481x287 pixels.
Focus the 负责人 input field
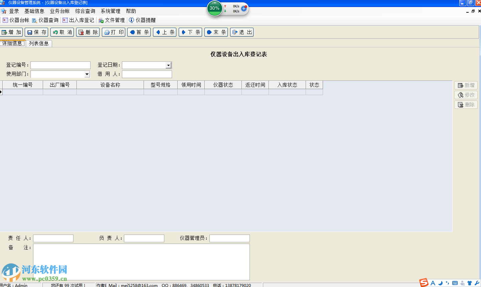coord(144,238)
